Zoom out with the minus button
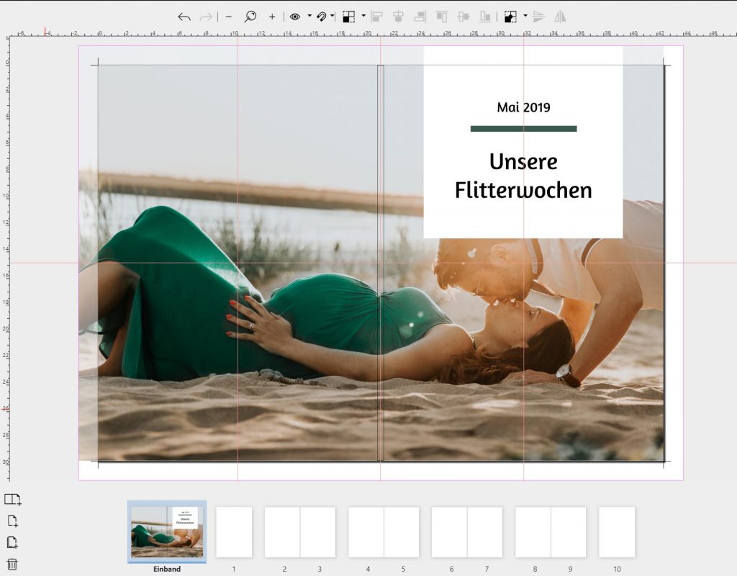Screen dimensions: 737x576 pyautogui.click(x=229, y=17)
